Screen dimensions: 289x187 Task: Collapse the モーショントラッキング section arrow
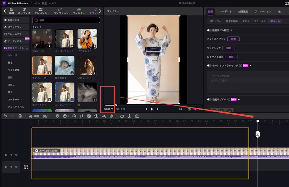tap(251, 65)
